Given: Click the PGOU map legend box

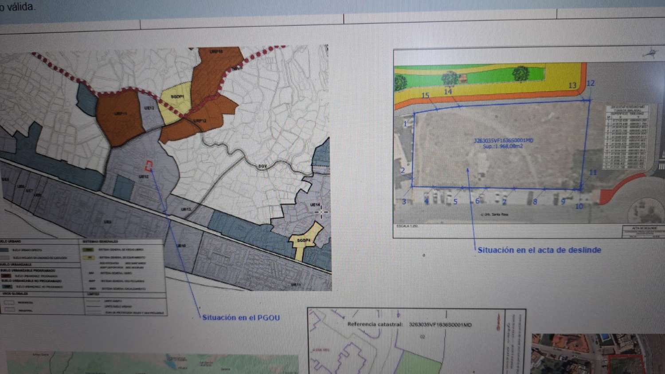Looking at the screenshot, I should point(83,277).
